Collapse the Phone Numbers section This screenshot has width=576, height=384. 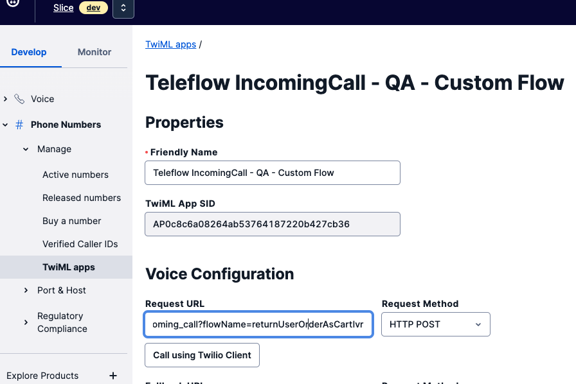click(x=6, y=125)
